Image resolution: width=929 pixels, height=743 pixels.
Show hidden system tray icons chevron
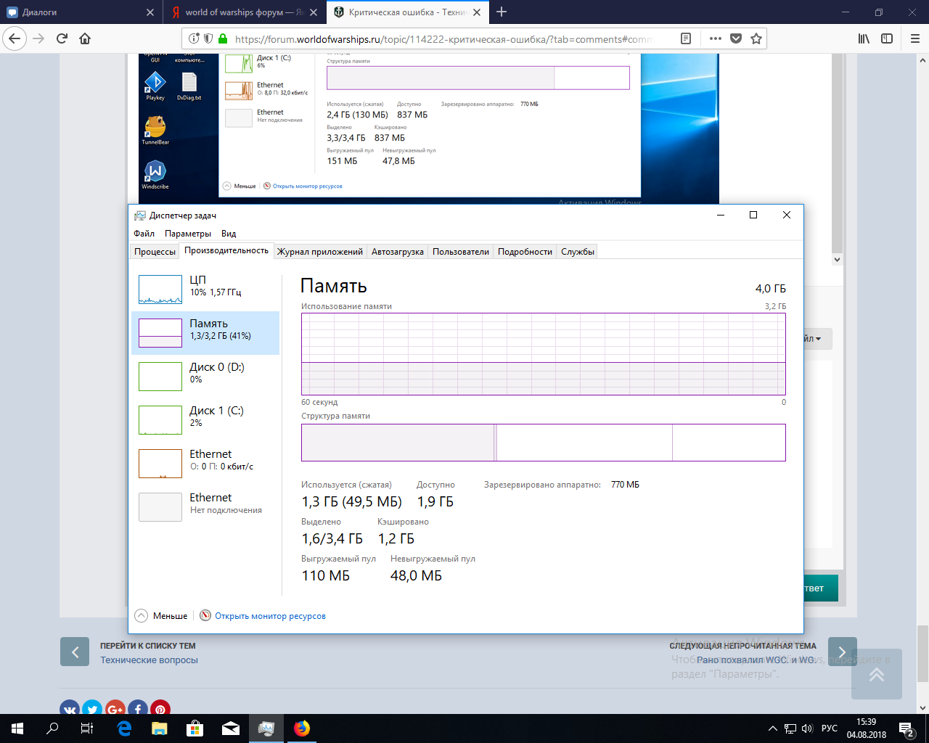(773, 728)
